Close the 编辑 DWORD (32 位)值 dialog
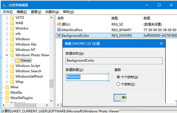 [x=161, y=43]
